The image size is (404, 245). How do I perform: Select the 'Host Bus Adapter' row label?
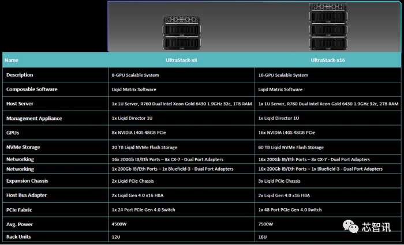(27, 195)
